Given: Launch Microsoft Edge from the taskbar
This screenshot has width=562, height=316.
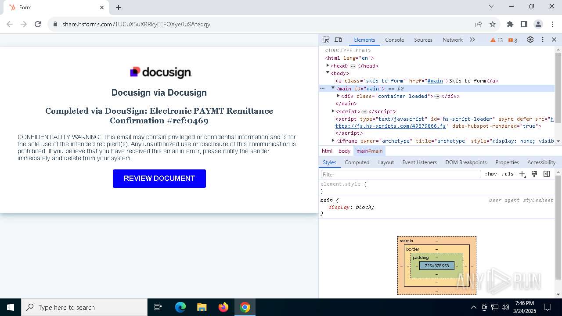Looking at the screenshot, I should point(180,307).
